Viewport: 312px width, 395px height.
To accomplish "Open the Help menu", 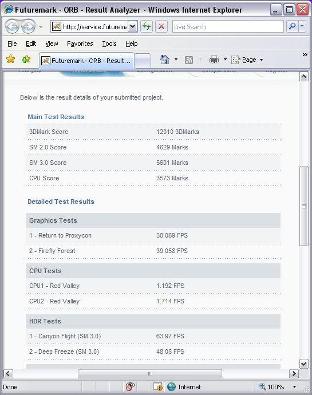I will coord(131,44).
